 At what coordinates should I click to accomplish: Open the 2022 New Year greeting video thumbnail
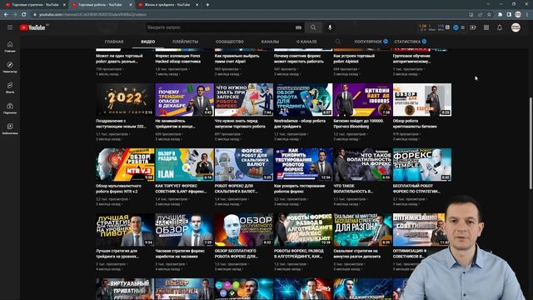125,100
